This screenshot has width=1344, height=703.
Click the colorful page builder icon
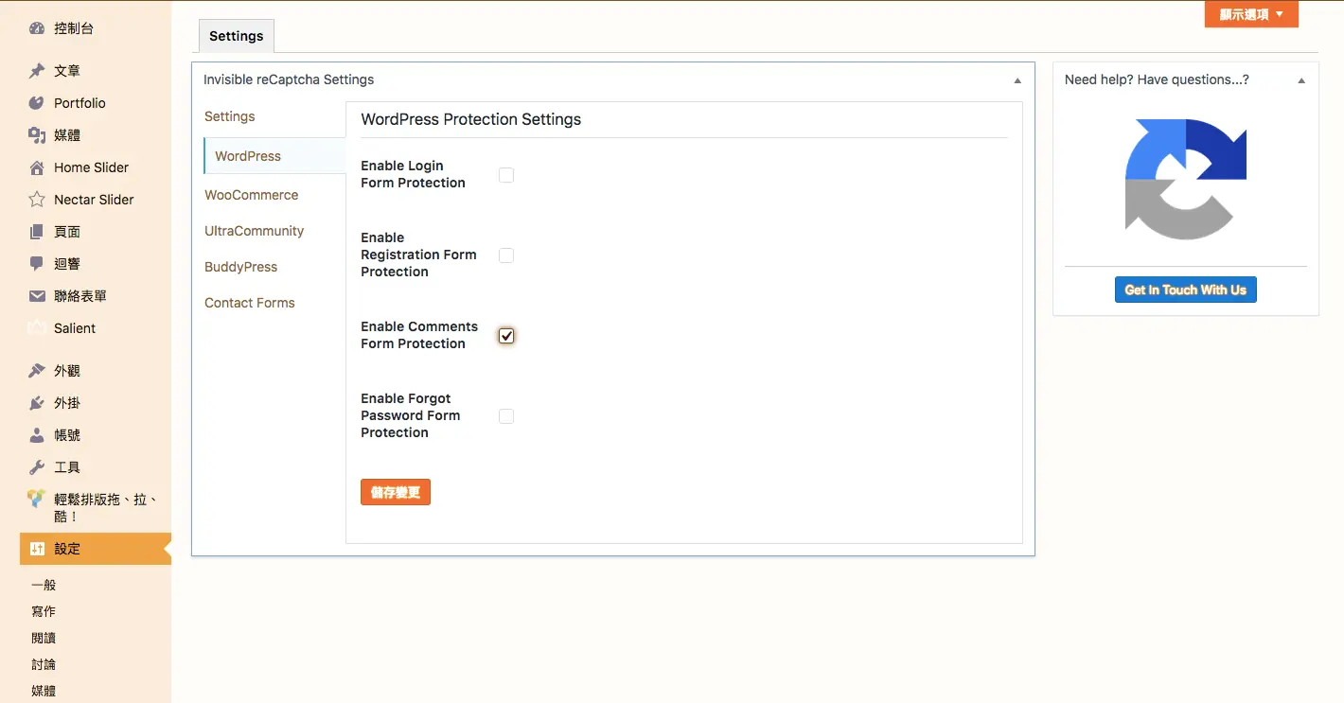37,499
